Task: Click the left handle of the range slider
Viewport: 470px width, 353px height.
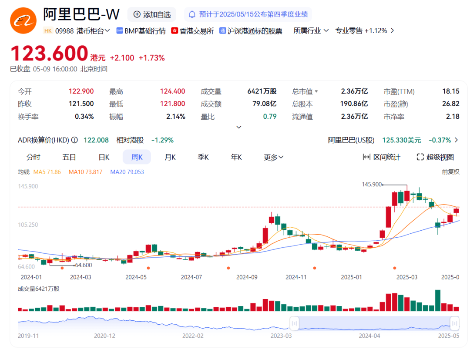Action: click(294, 323)
